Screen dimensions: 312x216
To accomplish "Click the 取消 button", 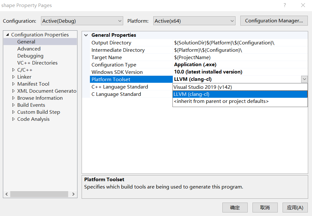I will point(265,207).
